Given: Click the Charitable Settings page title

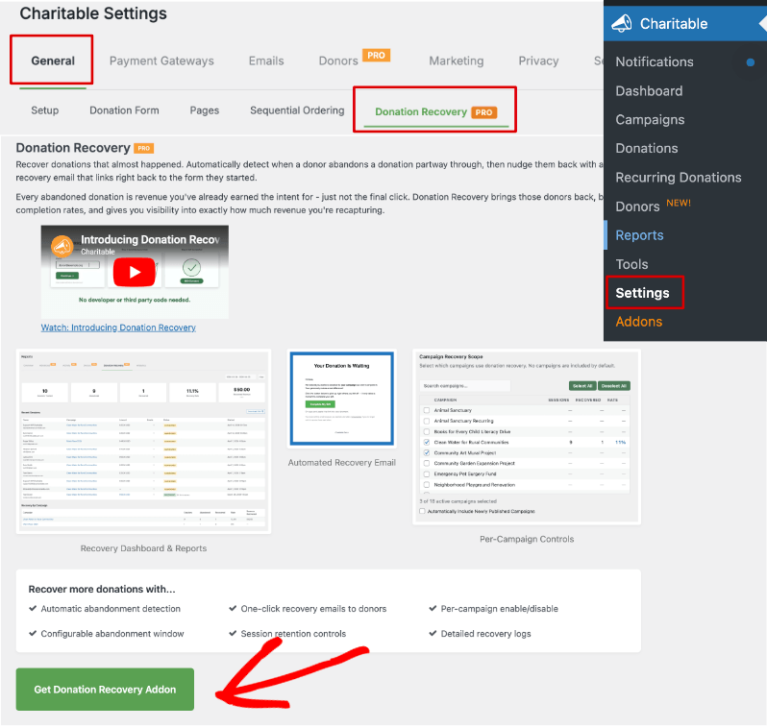Looking at the screenshot, I should (93, 13).
